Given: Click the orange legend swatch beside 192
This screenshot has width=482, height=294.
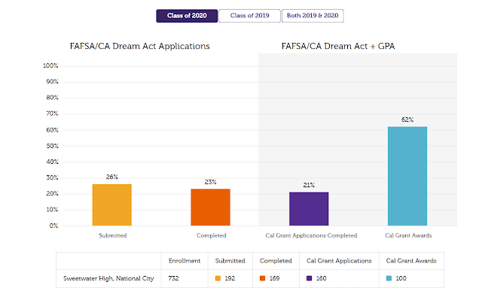Looking at the screenshot, I should pyautogui.click(x=218, y=278).
